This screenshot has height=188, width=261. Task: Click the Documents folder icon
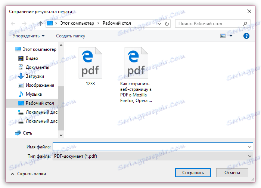point(21,67)
